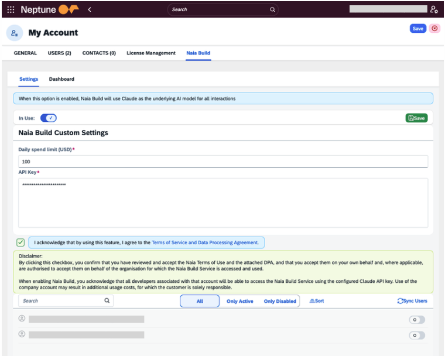Click the red cancel icon next to Save
Image resolution: width=445 pixels, height=356 pixels.
point(434,28)
